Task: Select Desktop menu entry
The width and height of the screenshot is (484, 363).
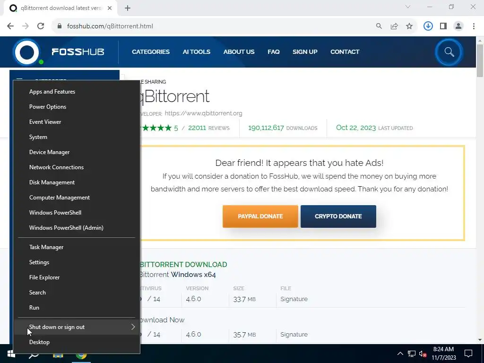Action: [77, 342]
